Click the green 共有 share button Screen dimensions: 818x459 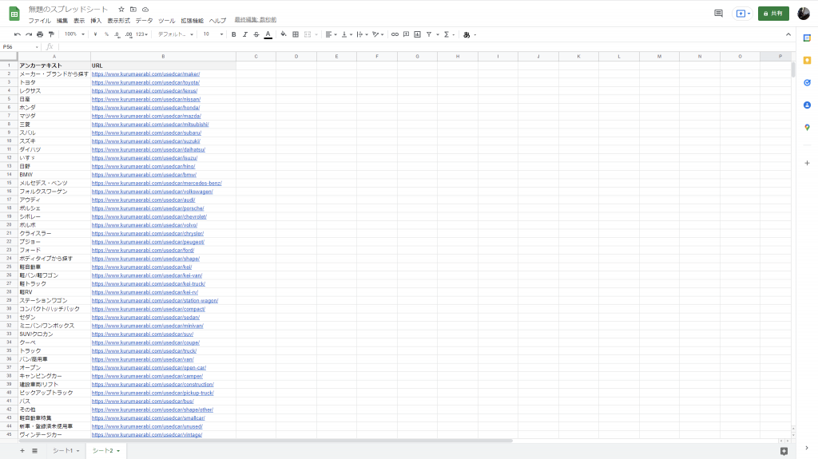(x=773, y=14)
